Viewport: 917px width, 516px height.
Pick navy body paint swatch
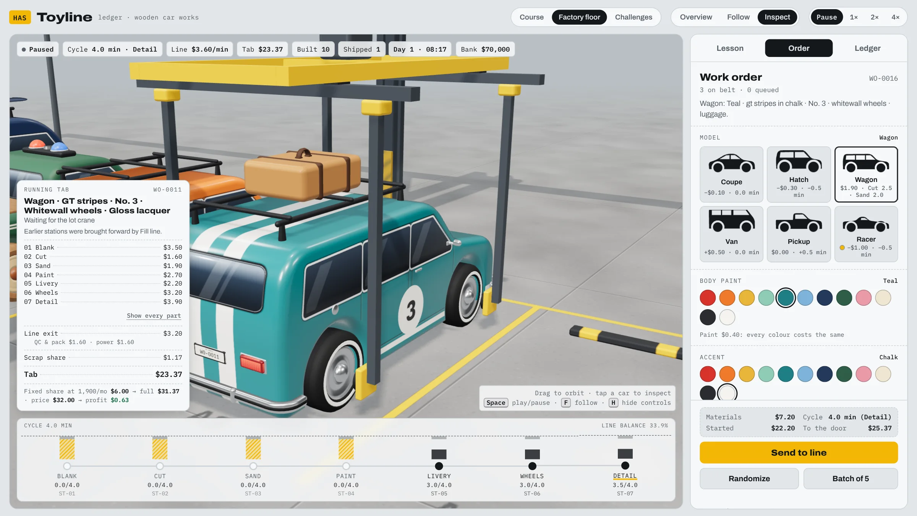pos(825,298)
